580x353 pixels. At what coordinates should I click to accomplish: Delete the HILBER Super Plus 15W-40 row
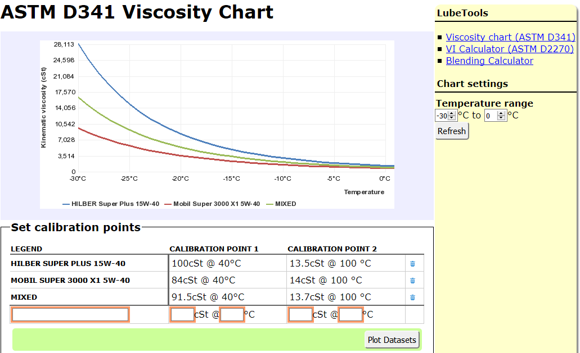tap(412, 264)
